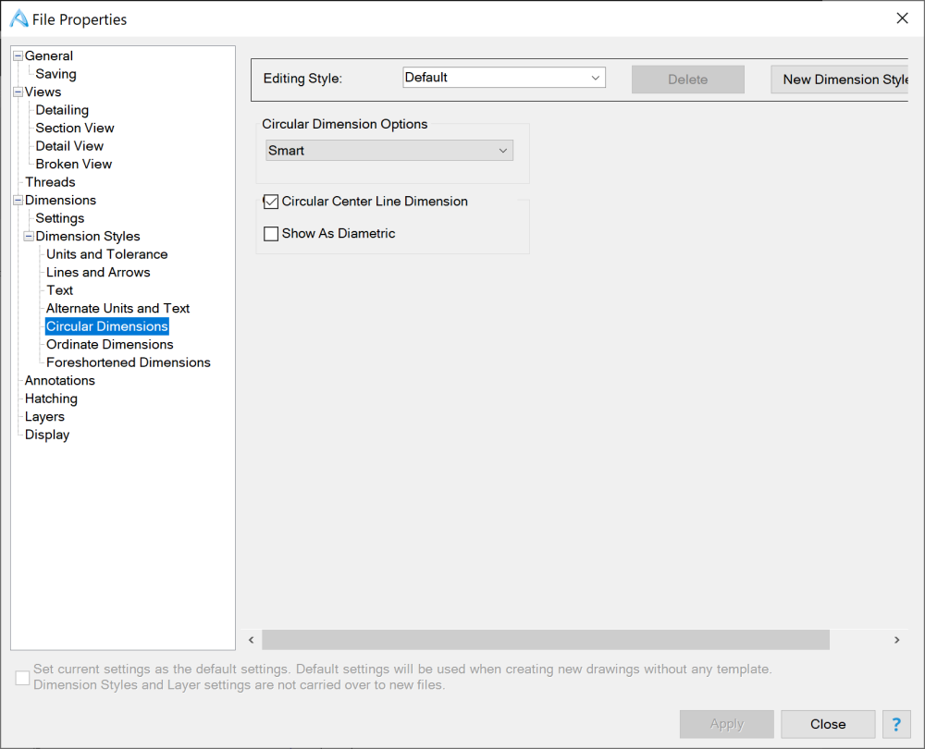Viewport: 925px width, 749px height.
Task: Enable Show As Diametric checkbox
Action: [x=271, y=234]
